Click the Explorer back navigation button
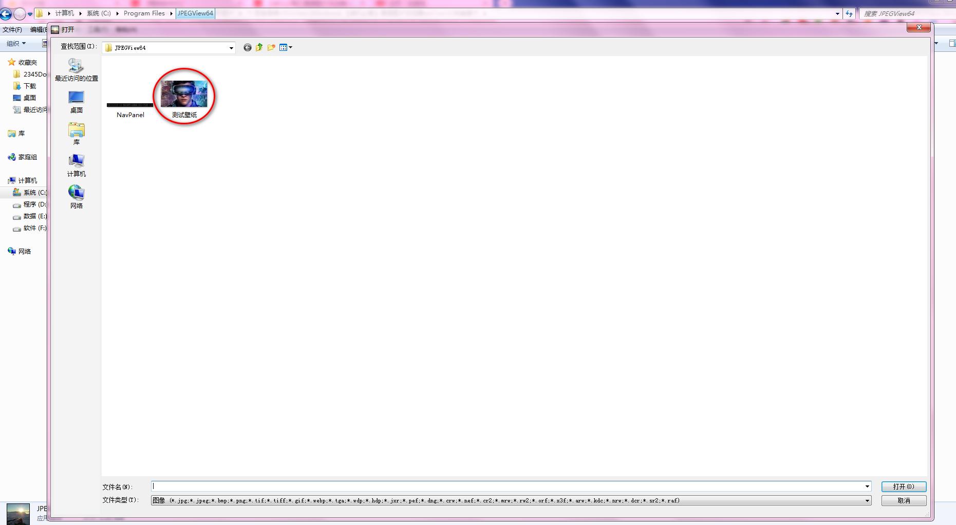This screenshot has width=956, height=525. [x=5, y=14]
